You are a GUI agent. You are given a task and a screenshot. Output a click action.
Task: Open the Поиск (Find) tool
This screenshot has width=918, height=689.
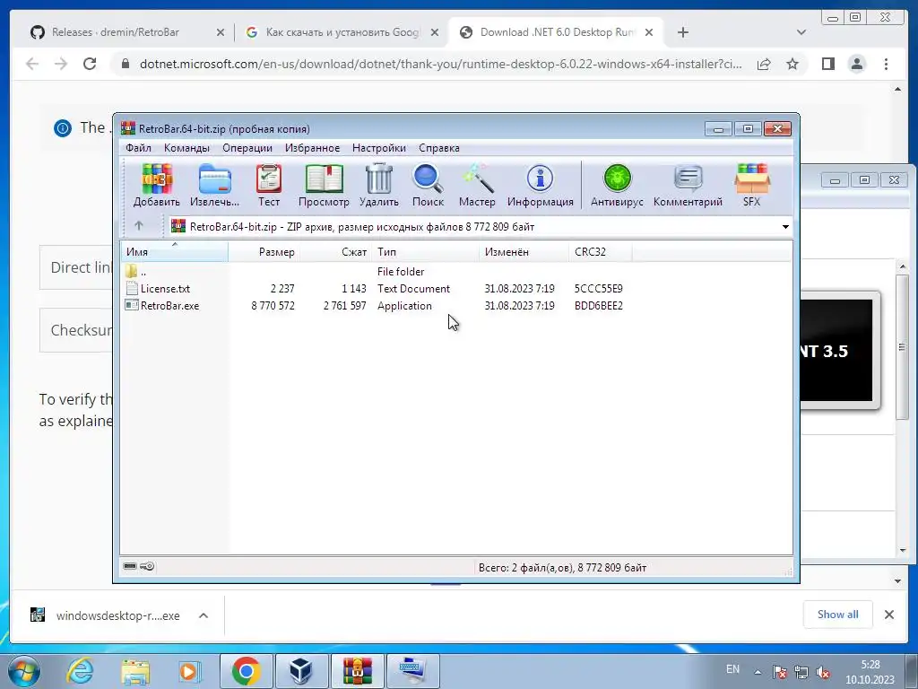coord(428,186)
